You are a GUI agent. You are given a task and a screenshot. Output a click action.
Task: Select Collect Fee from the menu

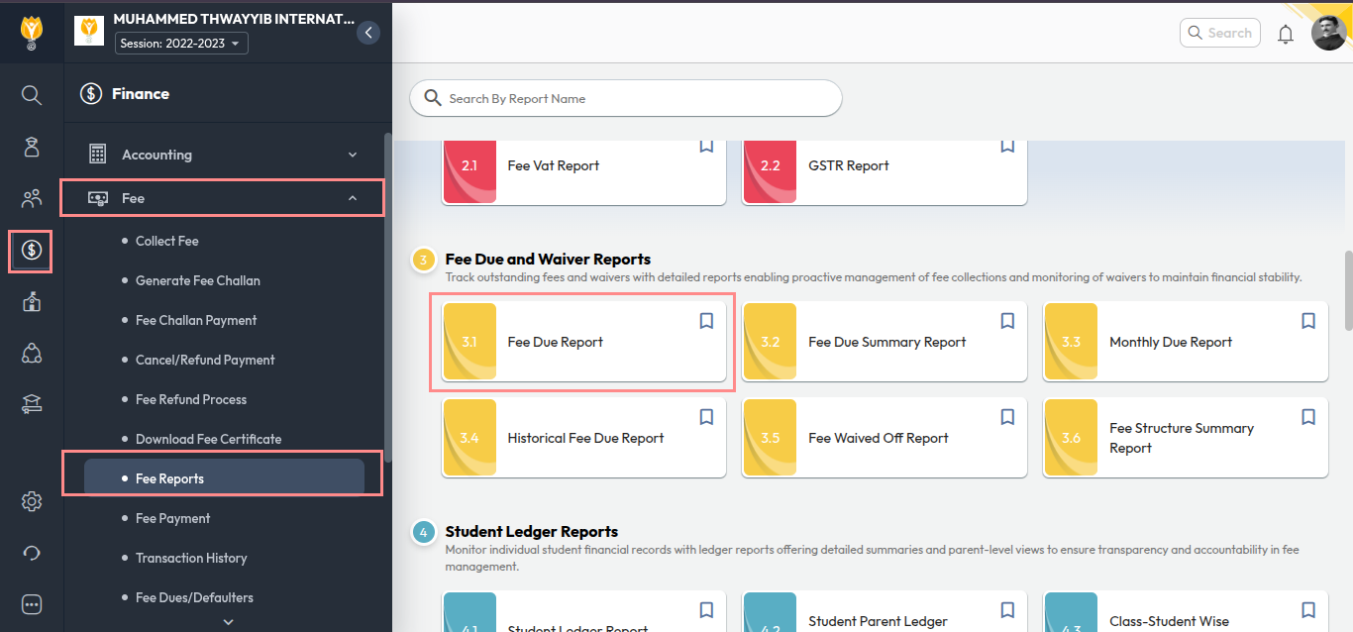[x=167, y=241]
